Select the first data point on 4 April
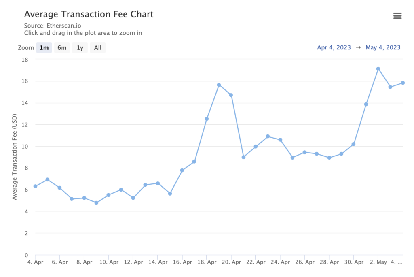 (x=36, y=186)
